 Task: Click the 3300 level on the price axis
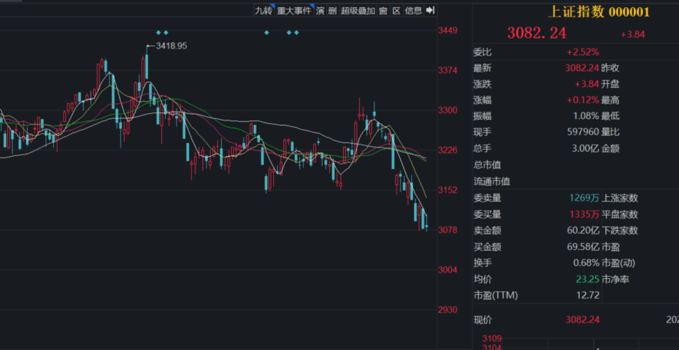click(447, 110)
